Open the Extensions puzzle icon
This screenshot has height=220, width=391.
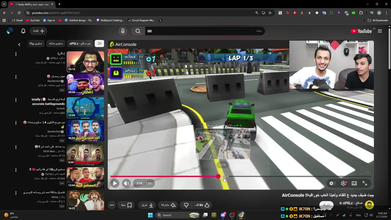pyautogui.click(x=361, y=13)
